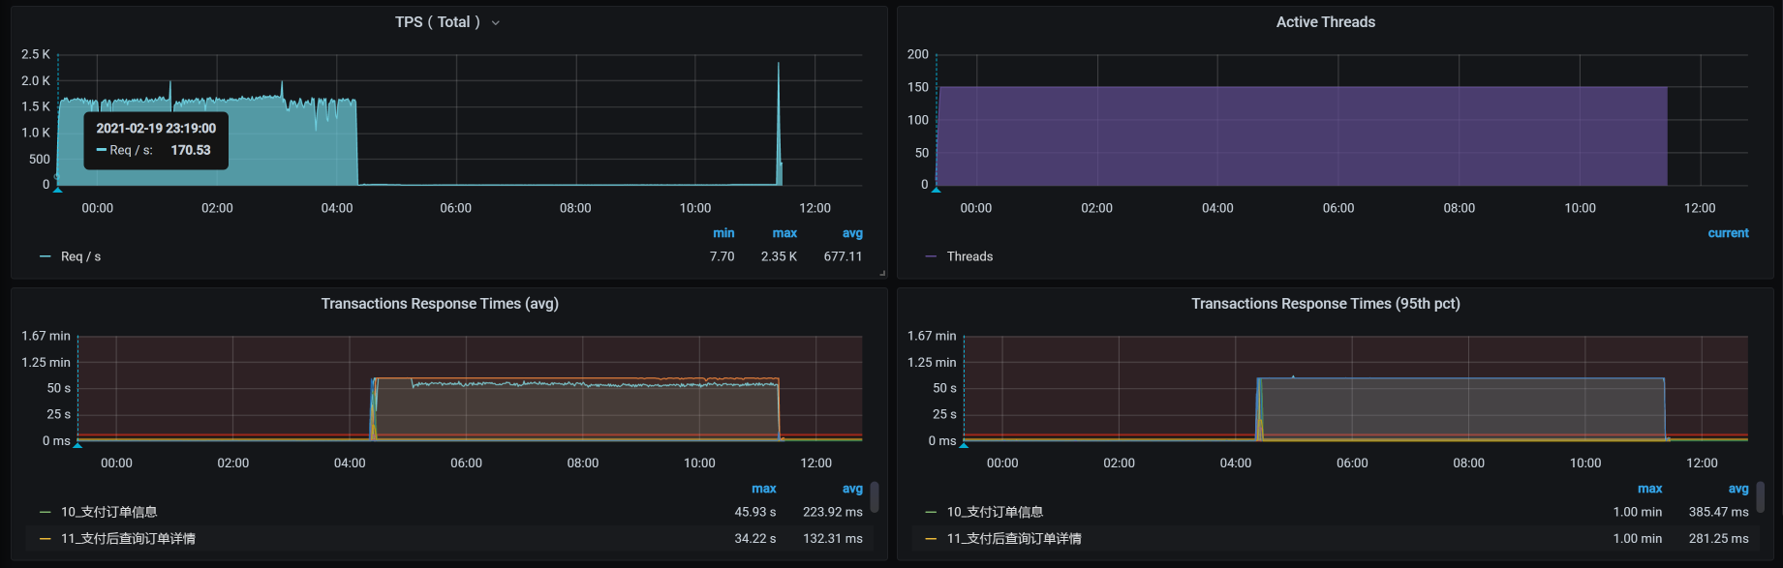
Task: Open the TPS (Total) panel dropdown chevron
Action: (x=496, y=23)
